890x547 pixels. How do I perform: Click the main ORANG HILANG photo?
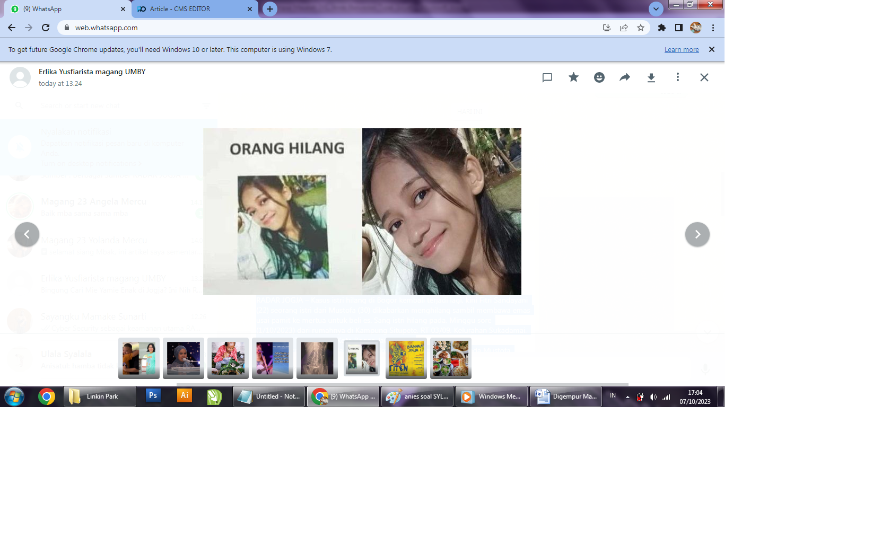pyautogui.click(x=362, y=211)
